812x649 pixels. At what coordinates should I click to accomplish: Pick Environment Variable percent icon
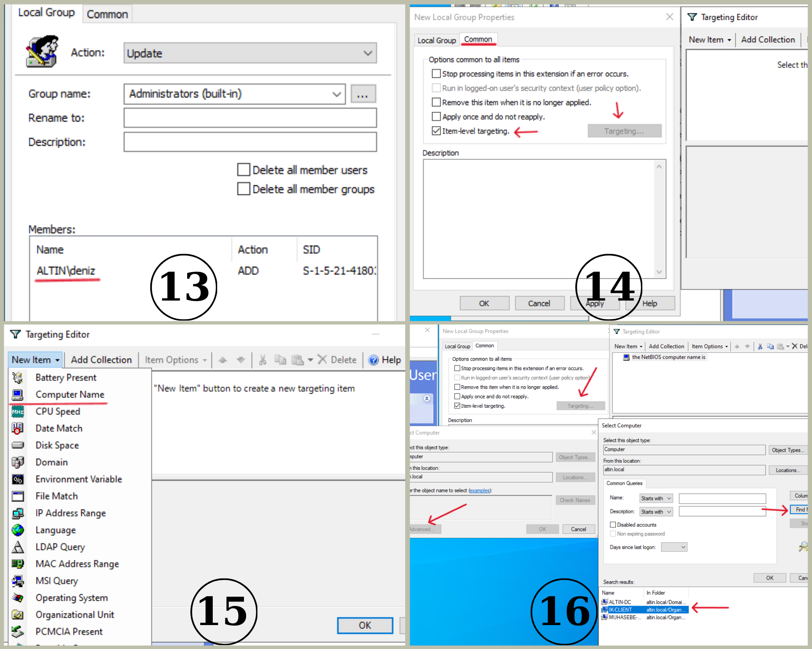coord(17,479)
